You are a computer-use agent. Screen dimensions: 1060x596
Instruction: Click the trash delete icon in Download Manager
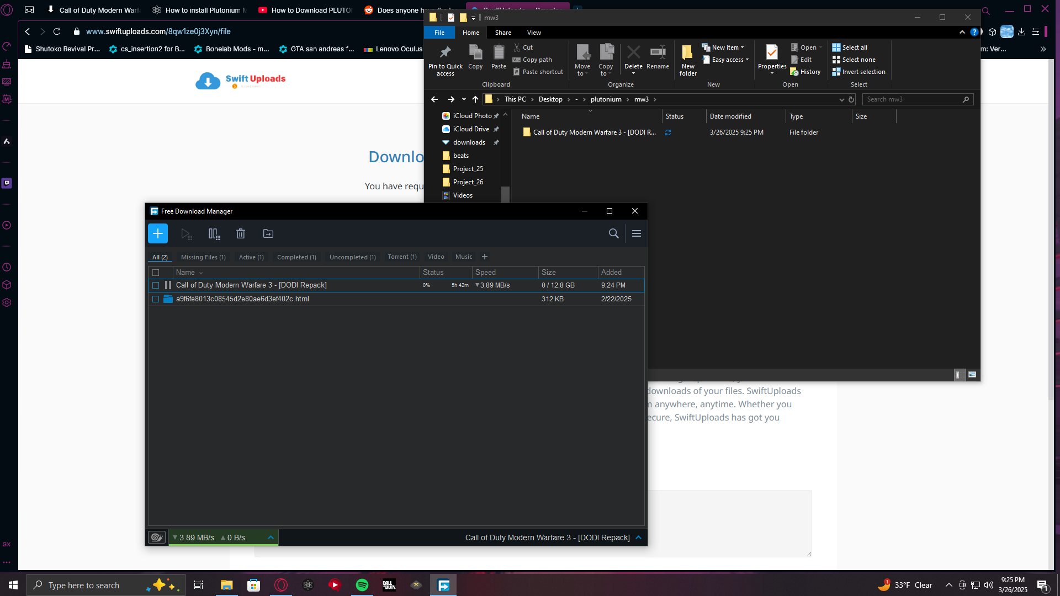[x=241, y=233]
